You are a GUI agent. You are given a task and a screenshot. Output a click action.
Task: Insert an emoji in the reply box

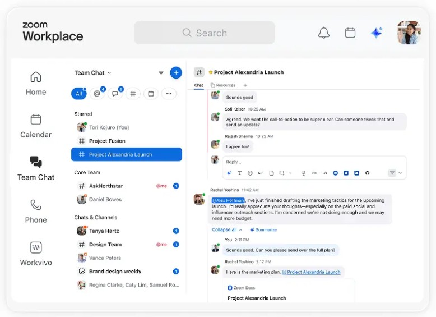(x=250, y=173)
